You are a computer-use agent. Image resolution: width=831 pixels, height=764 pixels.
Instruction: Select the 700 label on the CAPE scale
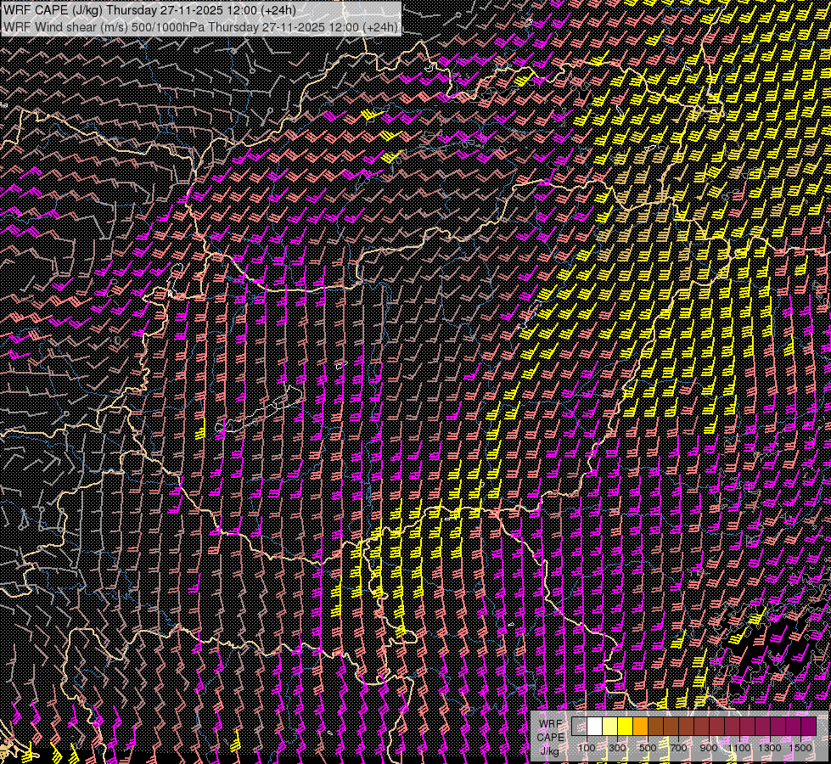click(678, 747)
